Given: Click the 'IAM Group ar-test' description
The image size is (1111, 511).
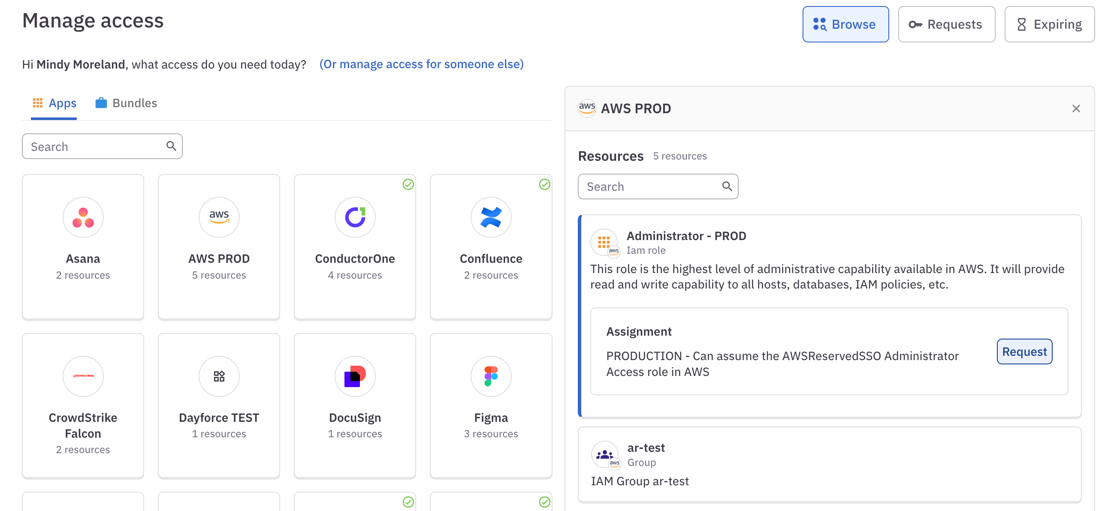Looking at the screenshot, I should click(x=640, y=481).
